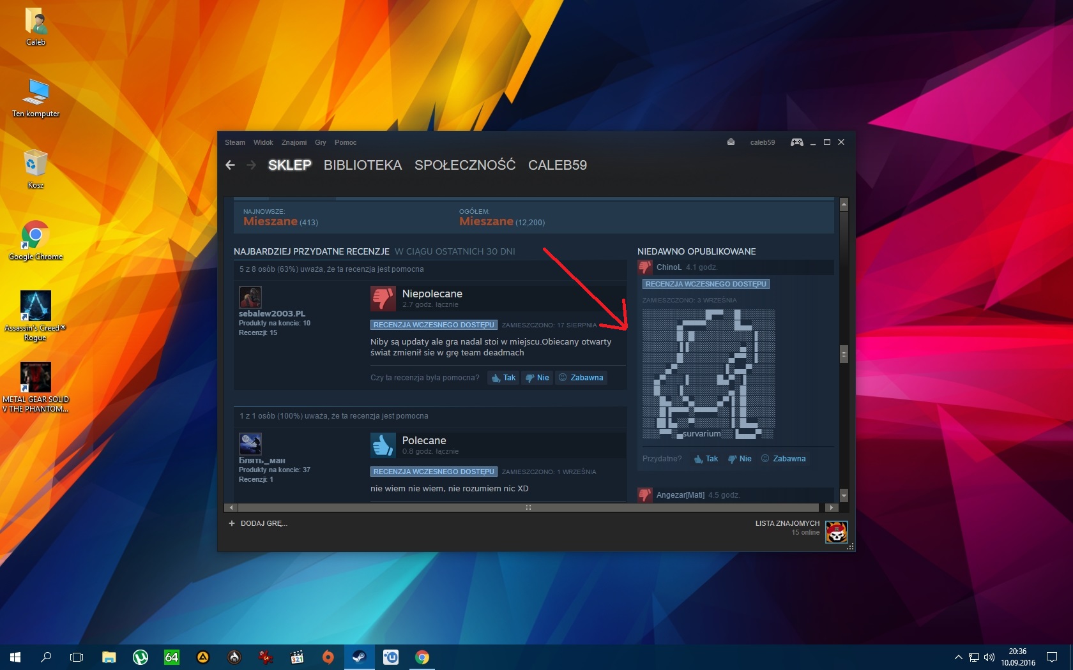1073x670 pixels.
Task: Open File Explorer from the taskbar
Action: pyautogui.click(x=109, y=657)
